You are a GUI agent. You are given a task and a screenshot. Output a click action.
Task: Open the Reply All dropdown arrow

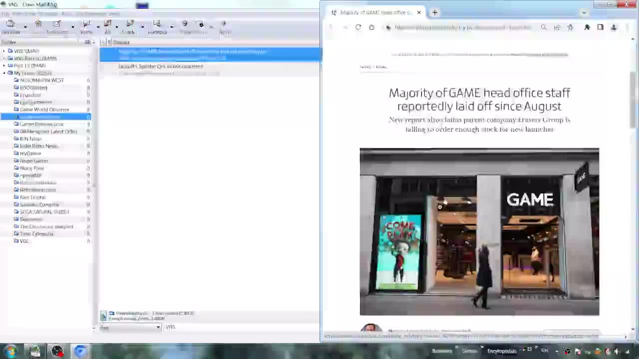117,26
